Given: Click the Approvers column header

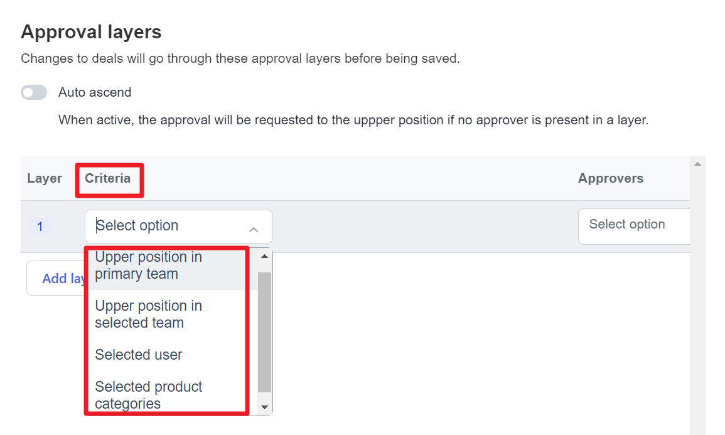Looking at the screenshot, I should 611,178.
